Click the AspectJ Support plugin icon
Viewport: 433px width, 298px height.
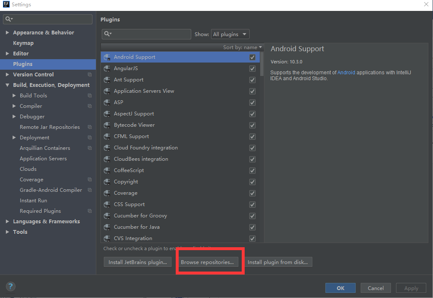coord(107,114)
